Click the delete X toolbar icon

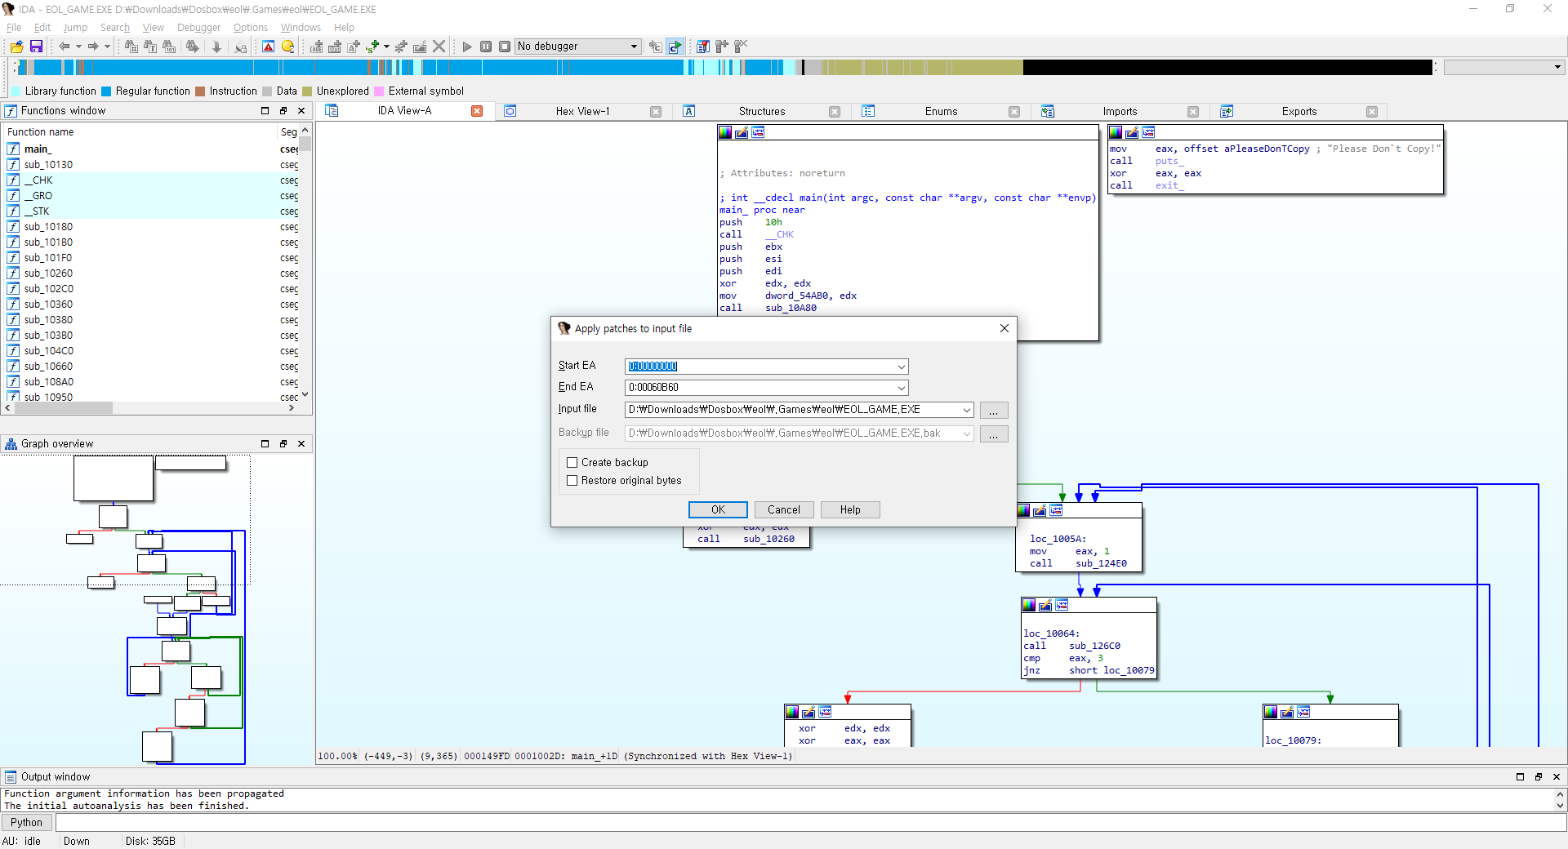click(439, 47)
